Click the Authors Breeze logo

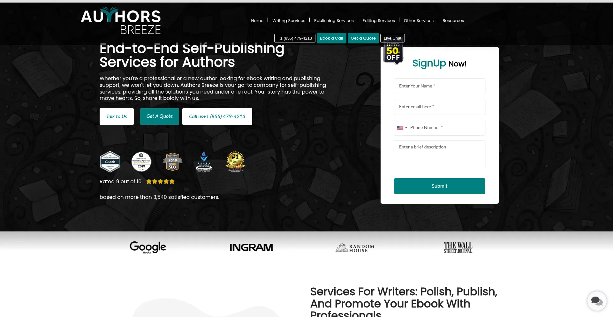click(x=121, y=21)
